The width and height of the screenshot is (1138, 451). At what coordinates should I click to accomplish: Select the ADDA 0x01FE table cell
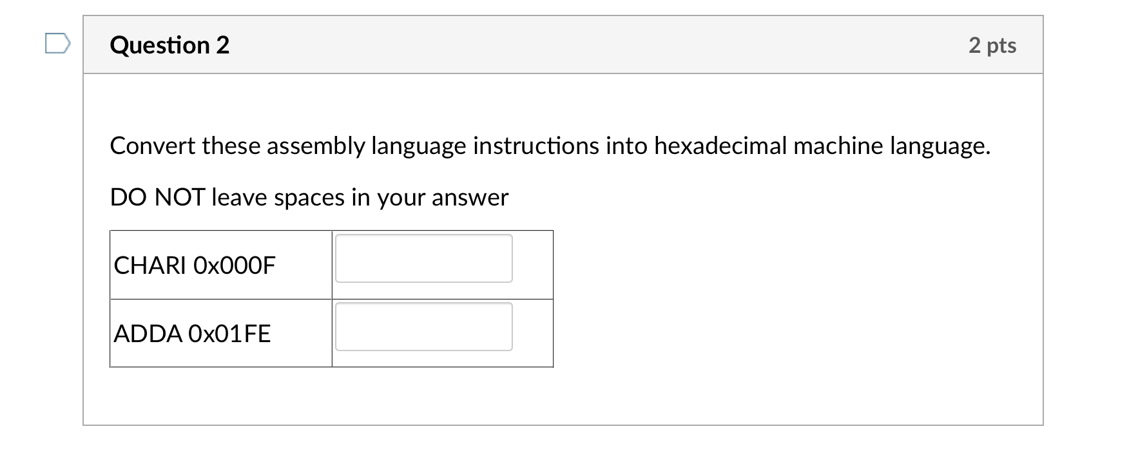[220, 333]
